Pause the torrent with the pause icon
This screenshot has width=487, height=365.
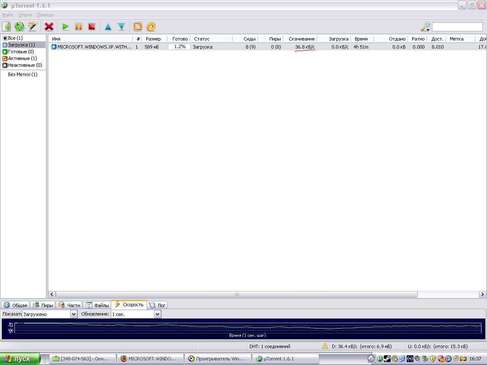[79, 27]
